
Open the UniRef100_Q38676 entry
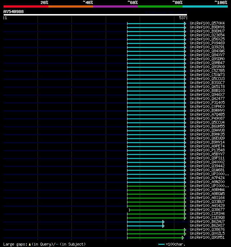pos(207,229)
